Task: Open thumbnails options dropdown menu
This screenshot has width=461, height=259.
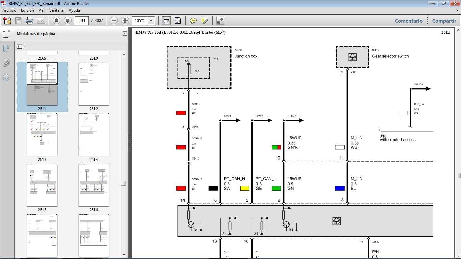Action: [21, 46]
